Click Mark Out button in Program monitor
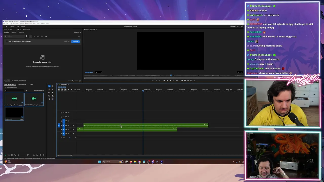Image resolution: width=324 pixels, height=182 pixels. (159, 80)
